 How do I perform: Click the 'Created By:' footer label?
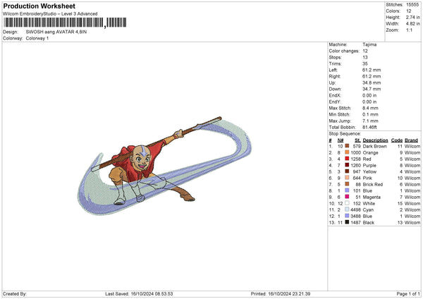click(x=15, y=293)
